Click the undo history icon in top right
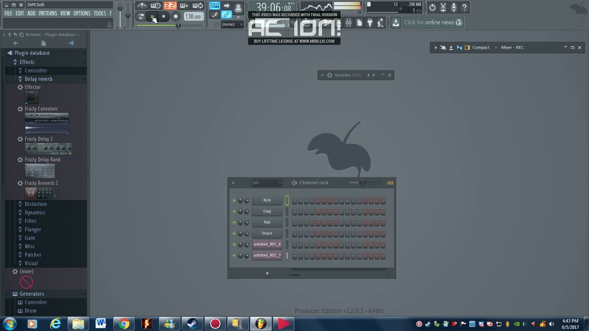 point(432,7)
